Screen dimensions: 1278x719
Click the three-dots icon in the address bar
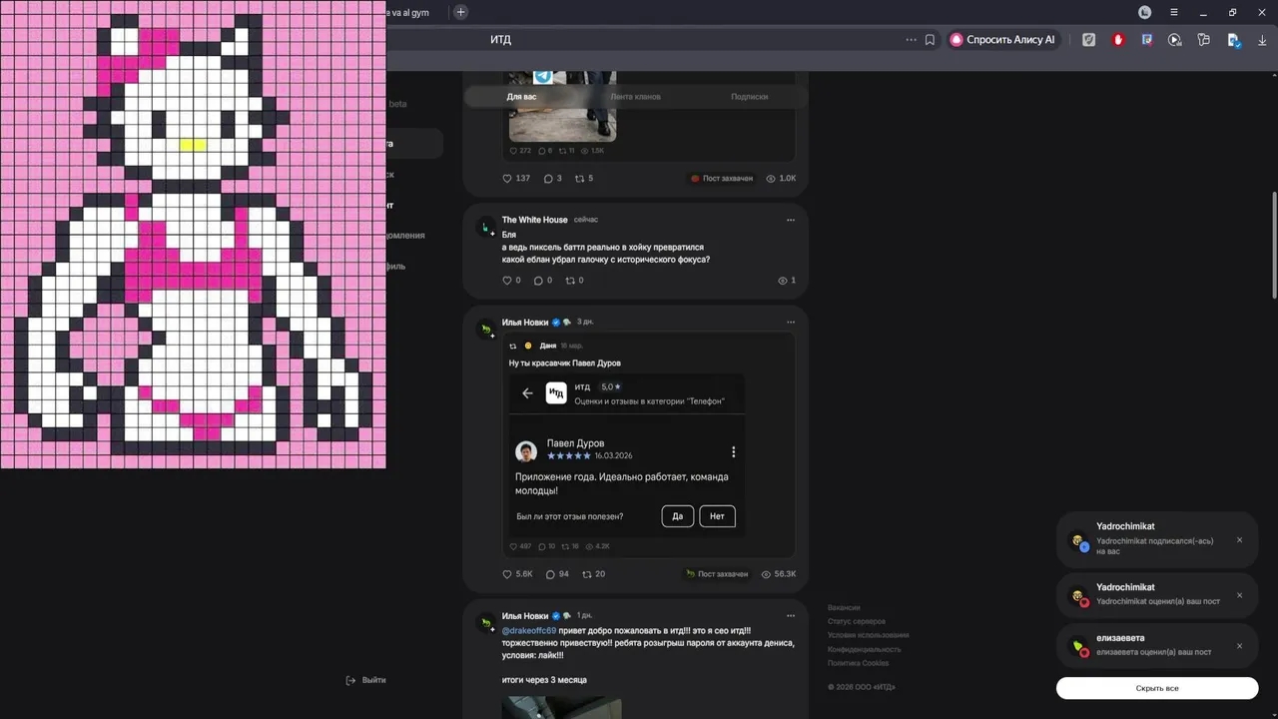911,40
